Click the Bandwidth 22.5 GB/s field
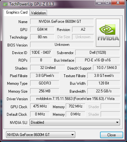The image size is (127, 142). point(104,91)
